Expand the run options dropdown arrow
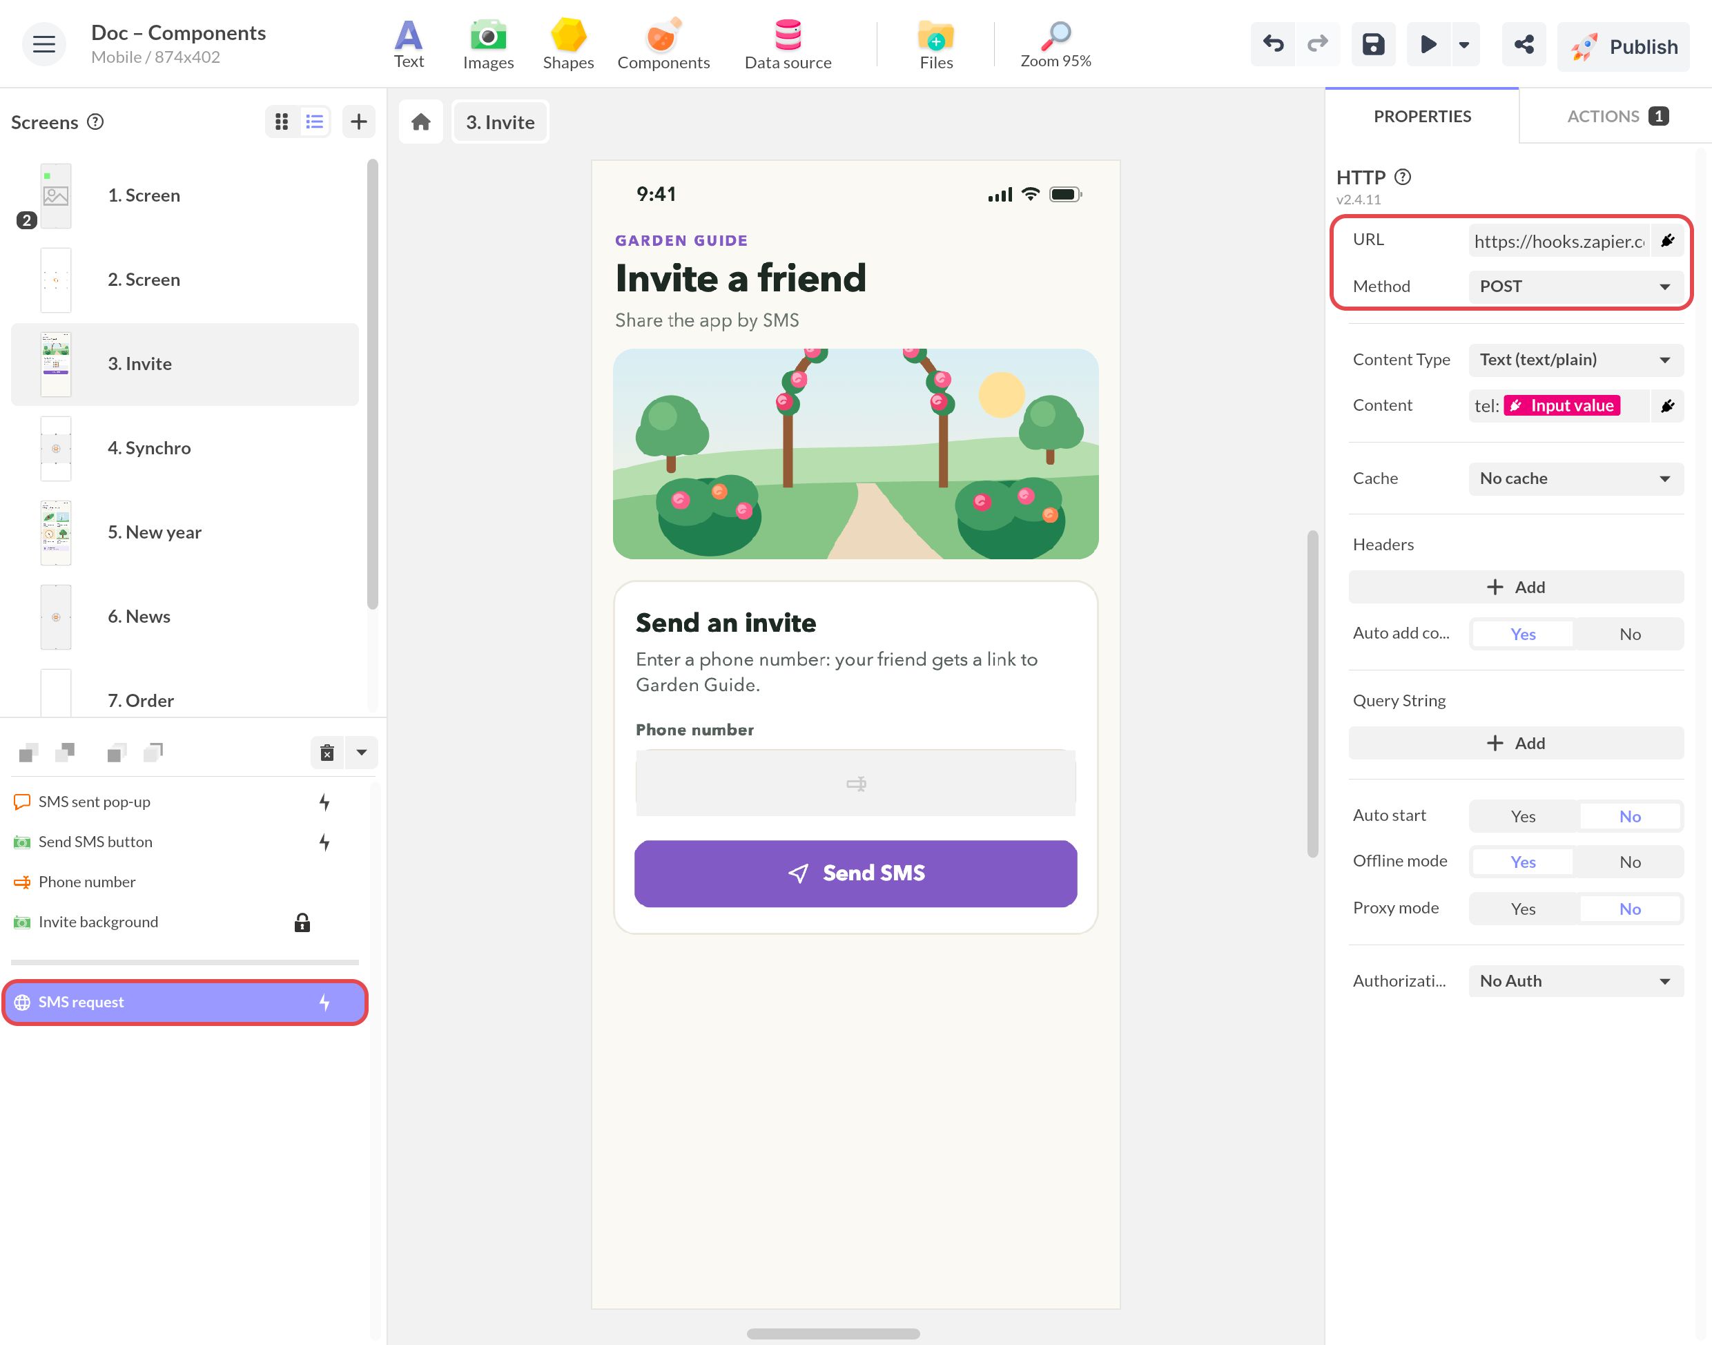 coord(1464,44)
